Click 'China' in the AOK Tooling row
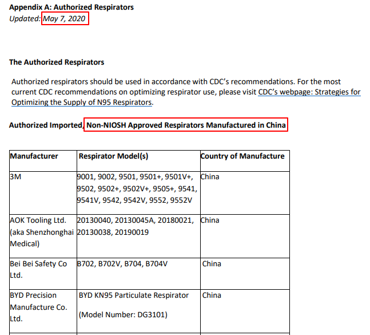The width and height of the screenshot is (370, 335). click(210, 220)
